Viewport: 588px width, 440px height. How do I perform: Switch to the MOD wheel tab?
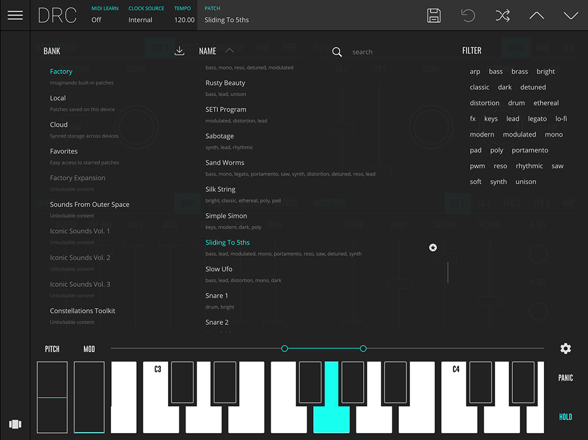[x=89, y=348]
